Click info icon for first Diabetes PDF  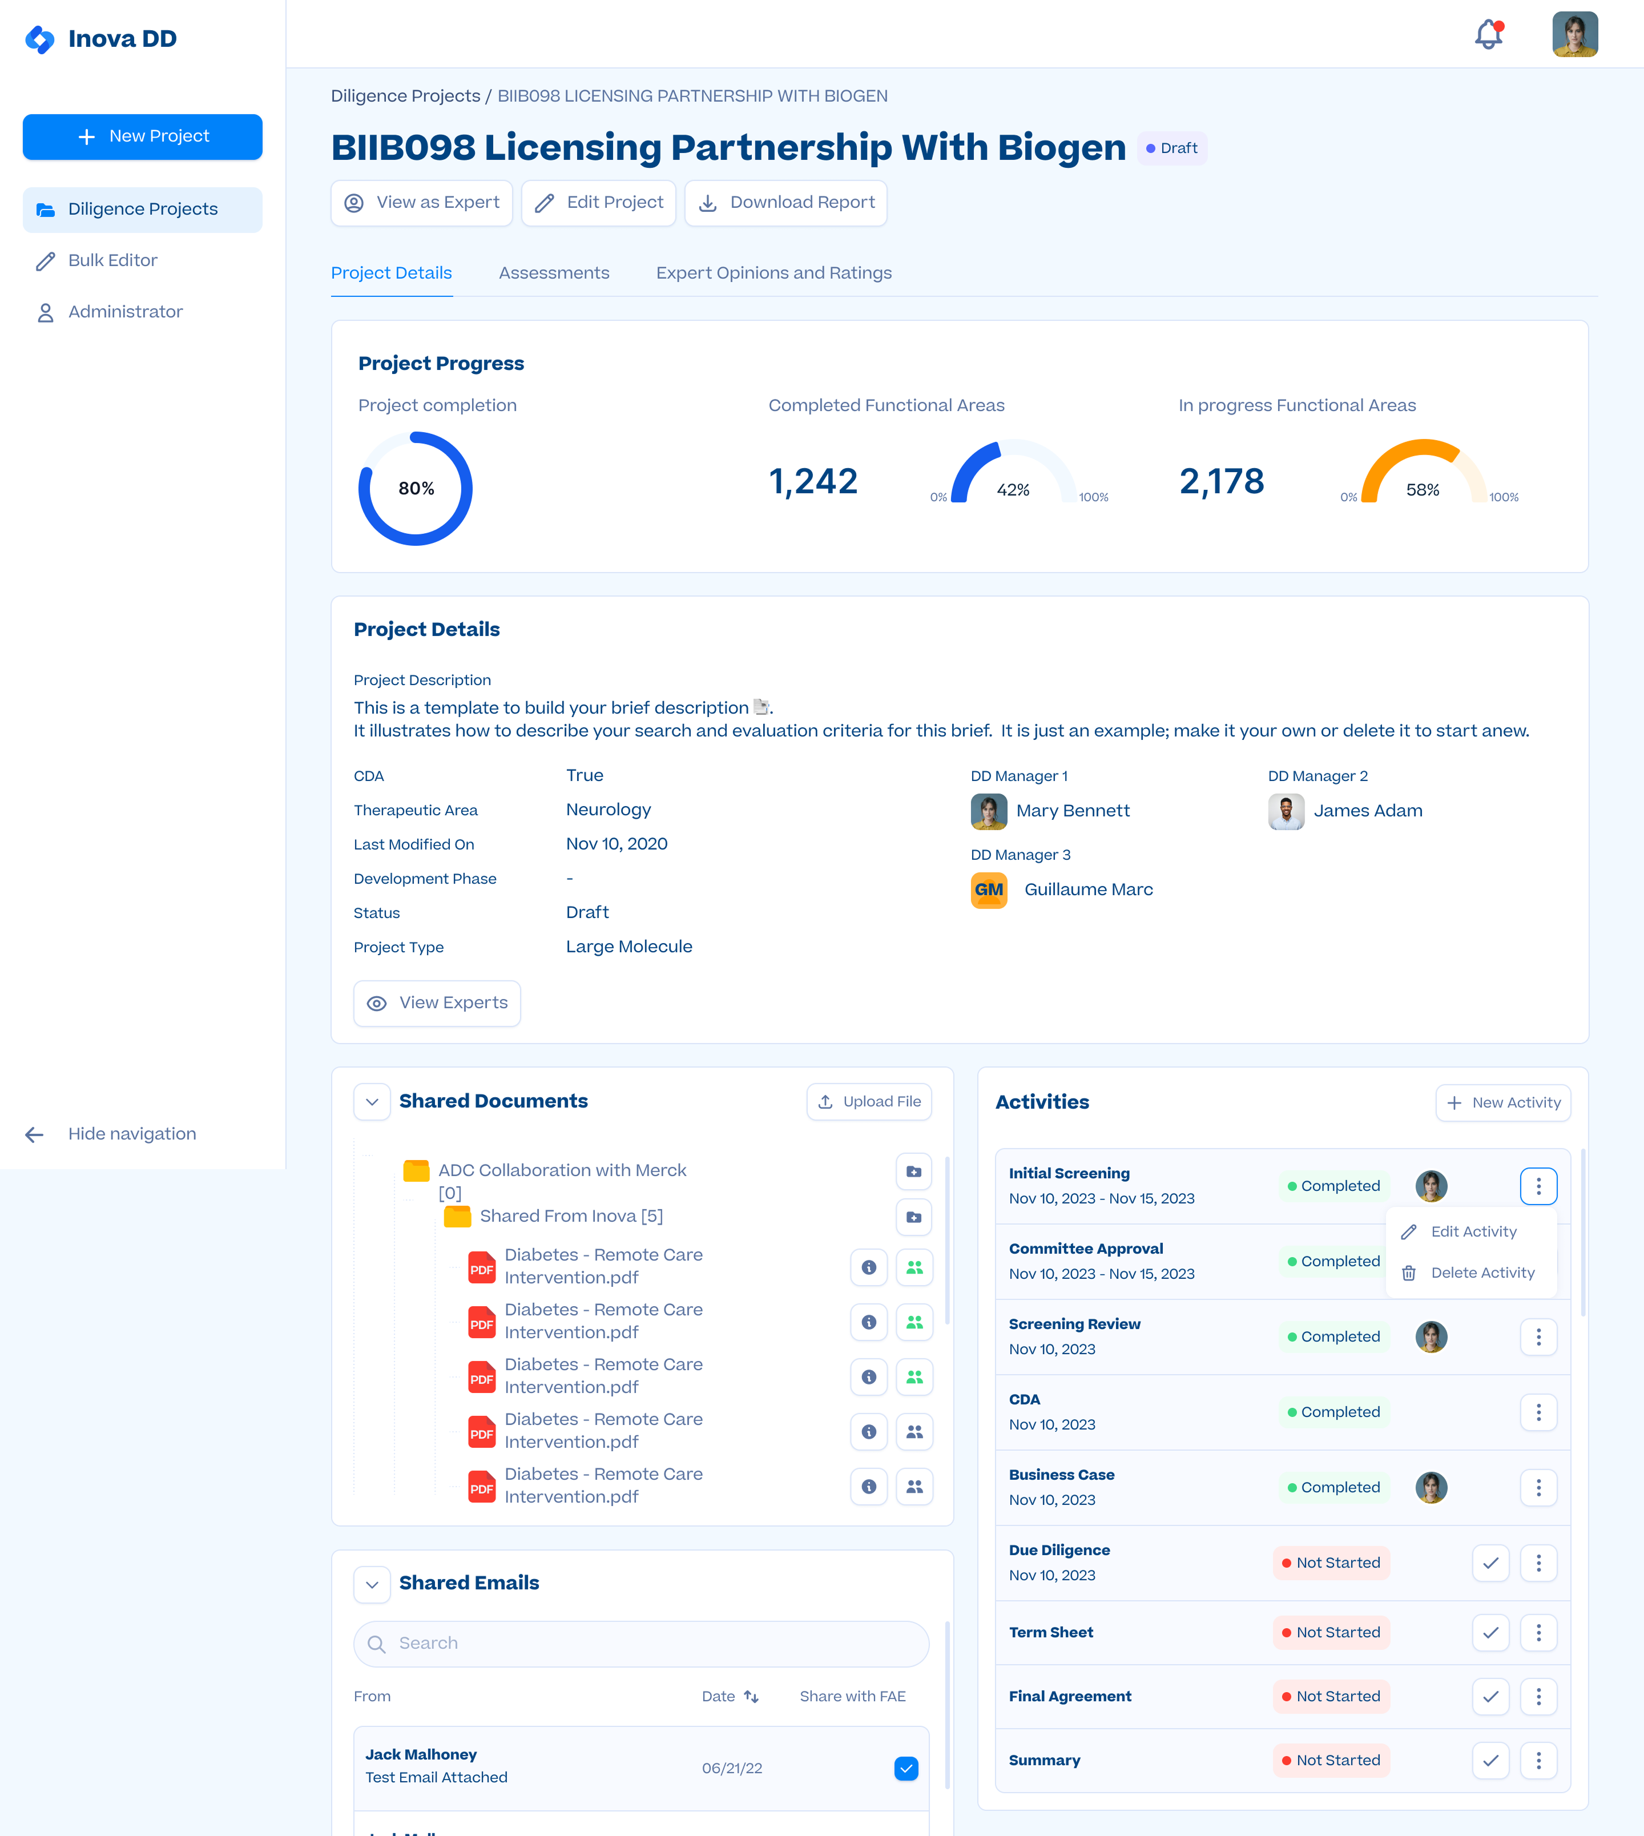click(x=868, y=1267)
